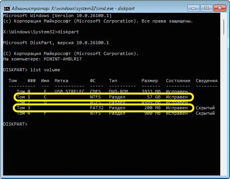Click the 'Состояние' column header
The image size is (230, 179).
pos(178,81)
